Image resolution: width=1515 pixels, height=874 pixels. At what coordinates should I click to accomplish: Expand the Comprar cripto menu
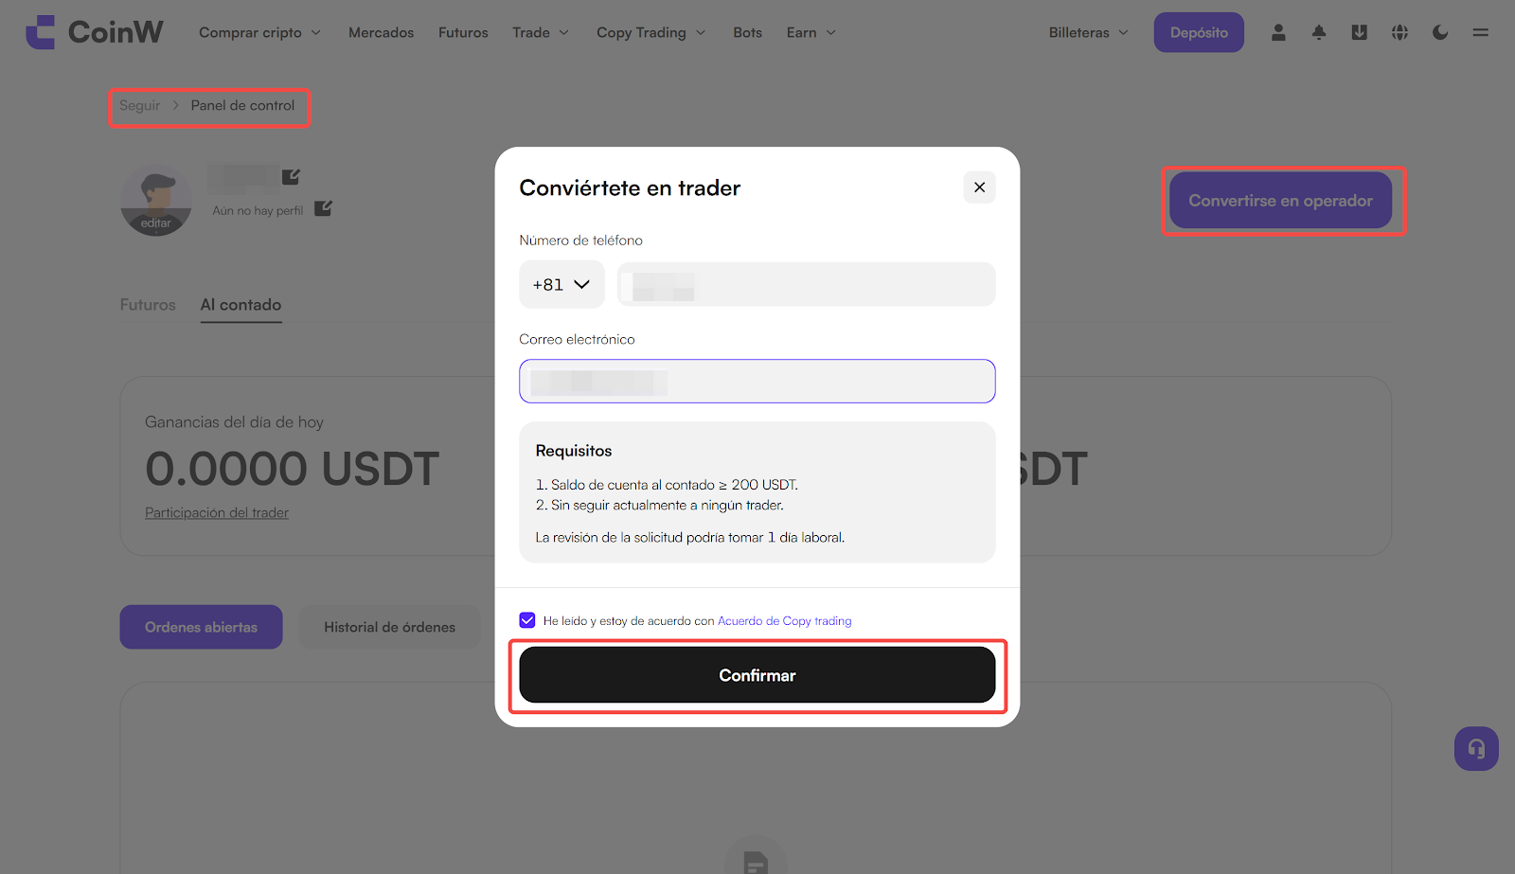tap(259, 32)
